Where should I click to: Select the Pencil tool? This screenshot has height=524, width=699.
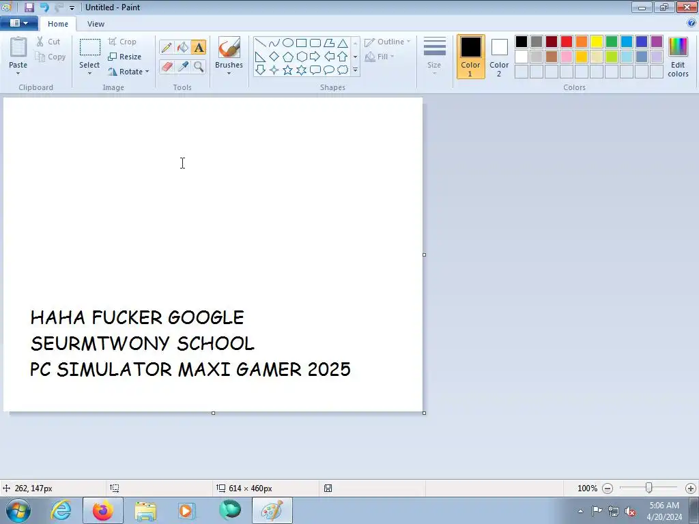click(x=167, y=47)
